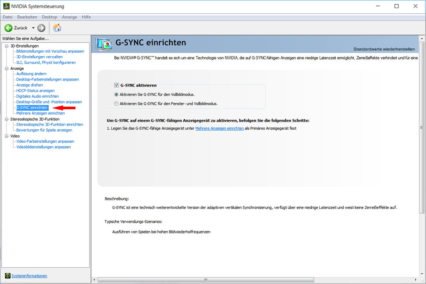Click the scroll-left arrow of horizontal scrollbar
Image resolution: width=426 pixels, height=284 pixels.
(94, 280)
